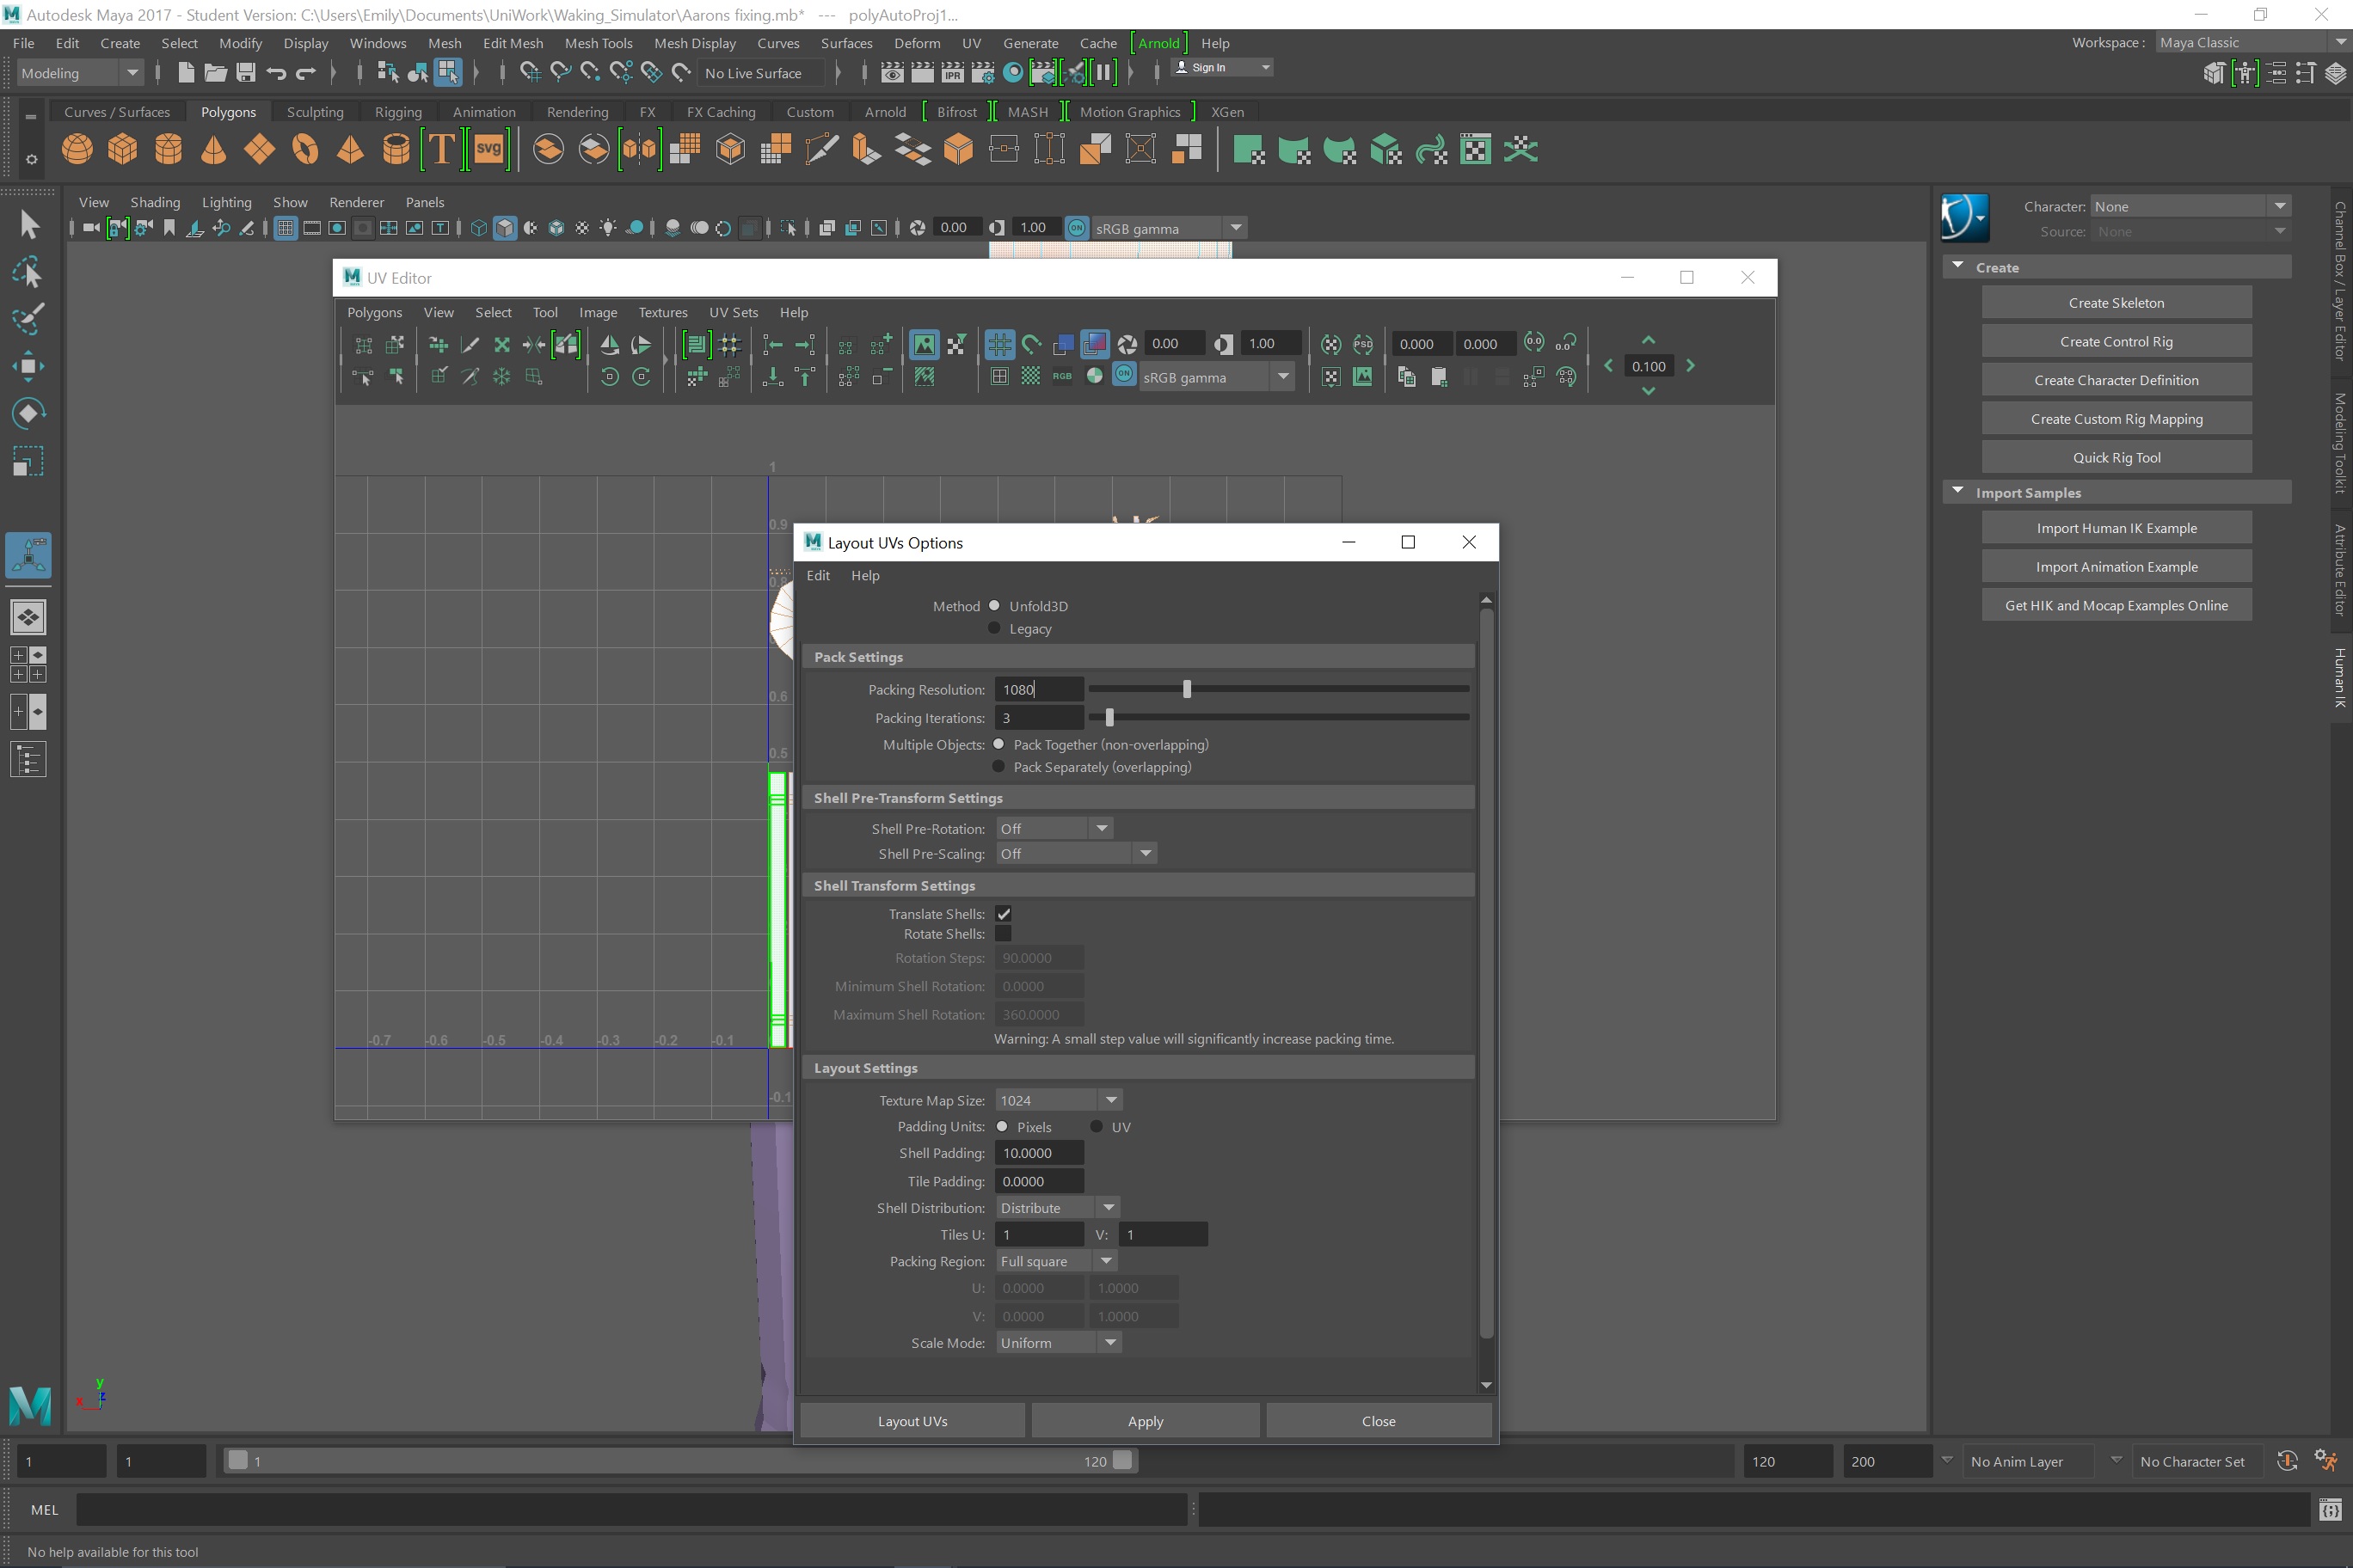Image resolution: width=2353 pixels, height=1568 pixels.
Task: Switch to the Rigging shelf tab
Action: pos(397,112)
